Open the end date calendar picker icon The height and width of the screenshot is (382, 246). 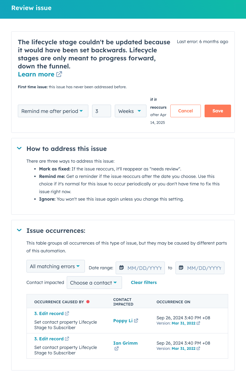[x=181, y=268]
